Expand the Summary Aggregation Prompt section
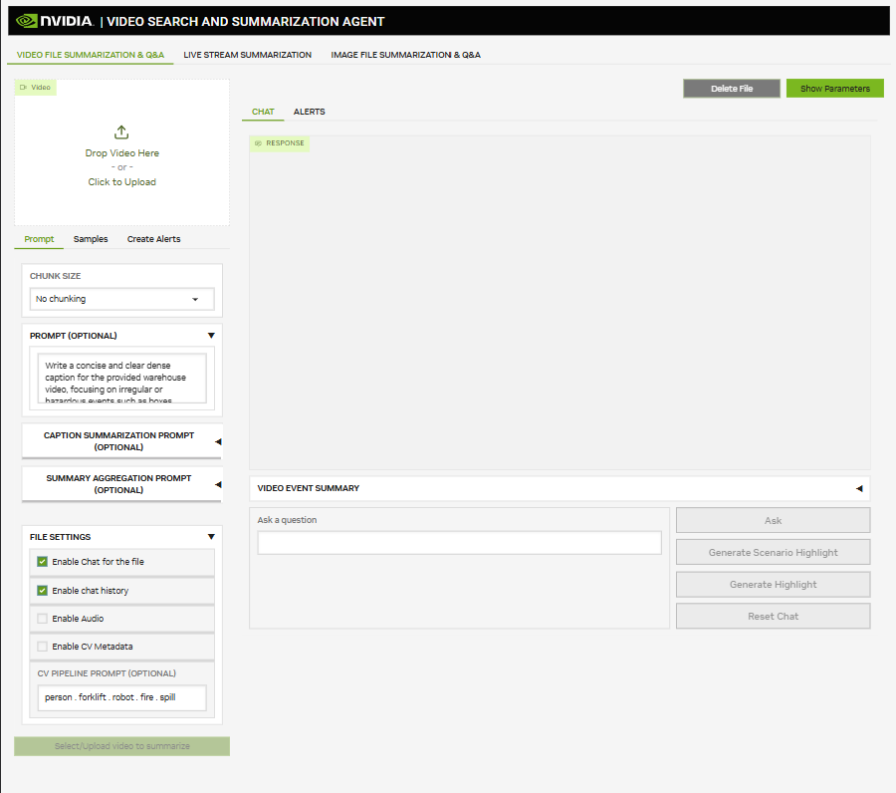The image size is (896, 793). pyautogui.click(x=217, y=483)
